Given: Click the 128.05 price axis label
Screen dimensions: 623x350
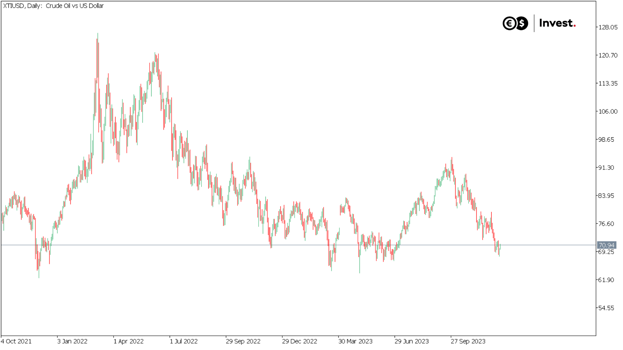Looking at the screenshot, I should point(608,27).
